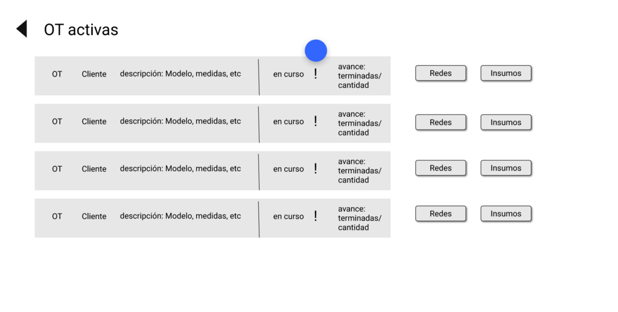Select Cliente in the fourth row

pos(94,216)
